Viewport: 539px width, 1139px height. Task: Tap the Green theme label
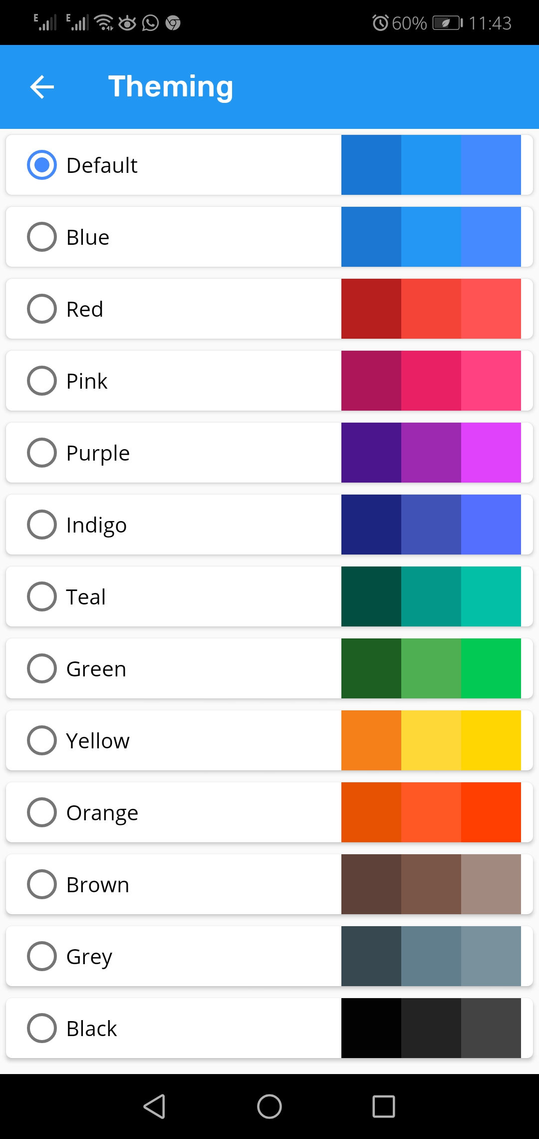point(96,669)
